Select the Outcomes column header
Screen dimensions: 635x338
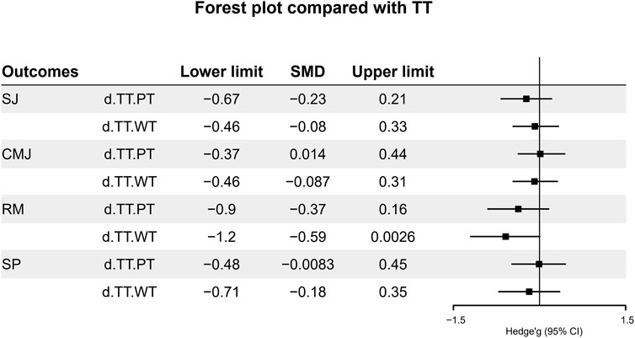point(40,72)
